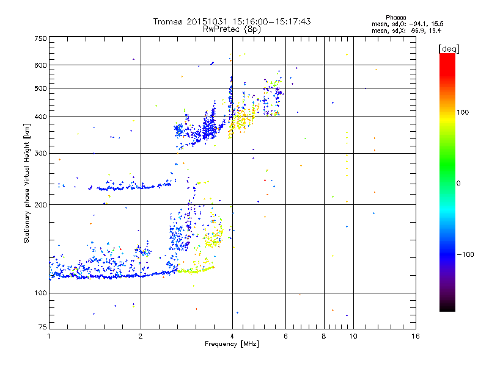Click the '-100' colorbar tick label
The width and height of the screenshot is (489, 366).
(465, 254)
